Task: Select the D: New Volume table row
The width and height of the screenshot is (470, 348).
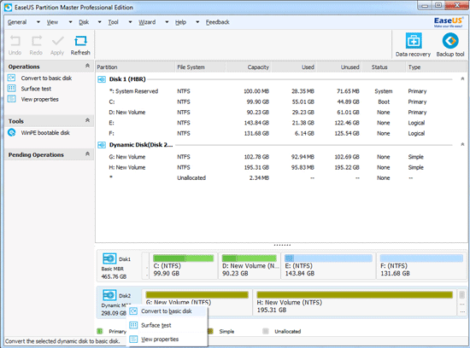Action: 281,113
